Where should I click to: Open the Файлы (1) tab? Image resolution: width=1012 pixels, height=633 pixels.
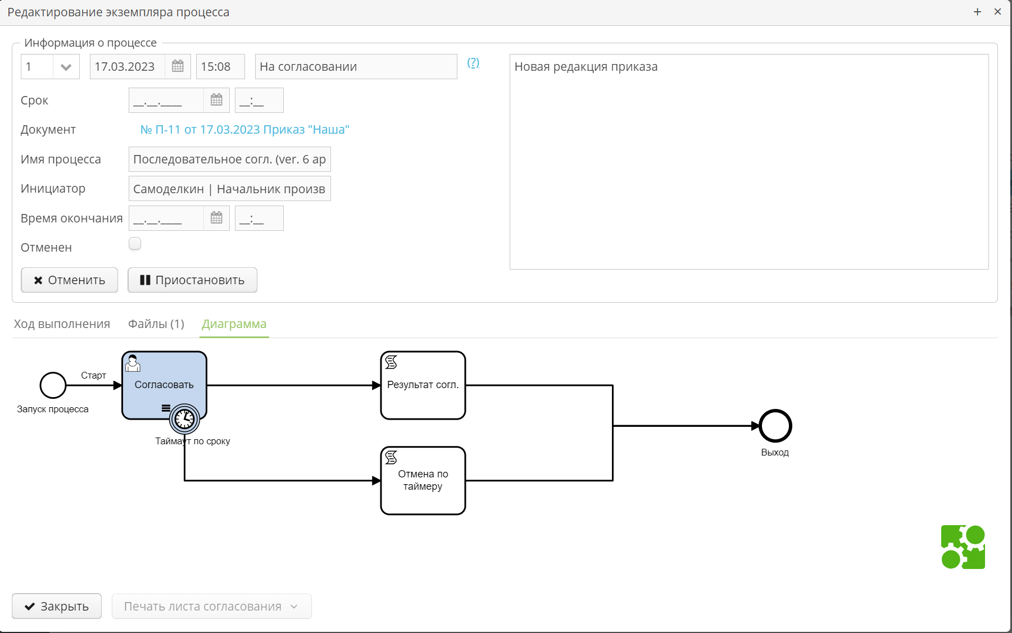coord(156,324)
